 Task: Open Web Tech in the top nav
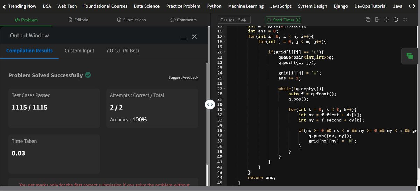[67, 6]
